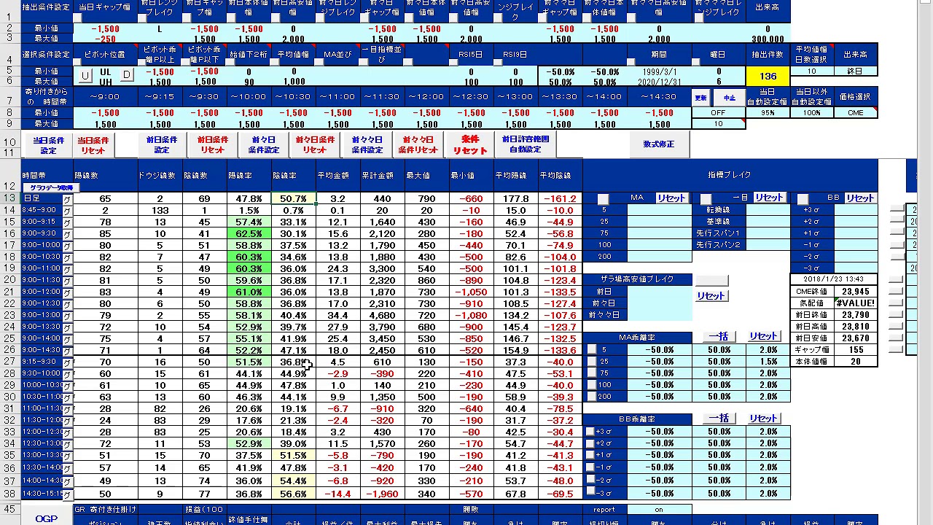
Task: Select the 平均値幅日数選択 cell showing 10
Action: pos(811,71)
